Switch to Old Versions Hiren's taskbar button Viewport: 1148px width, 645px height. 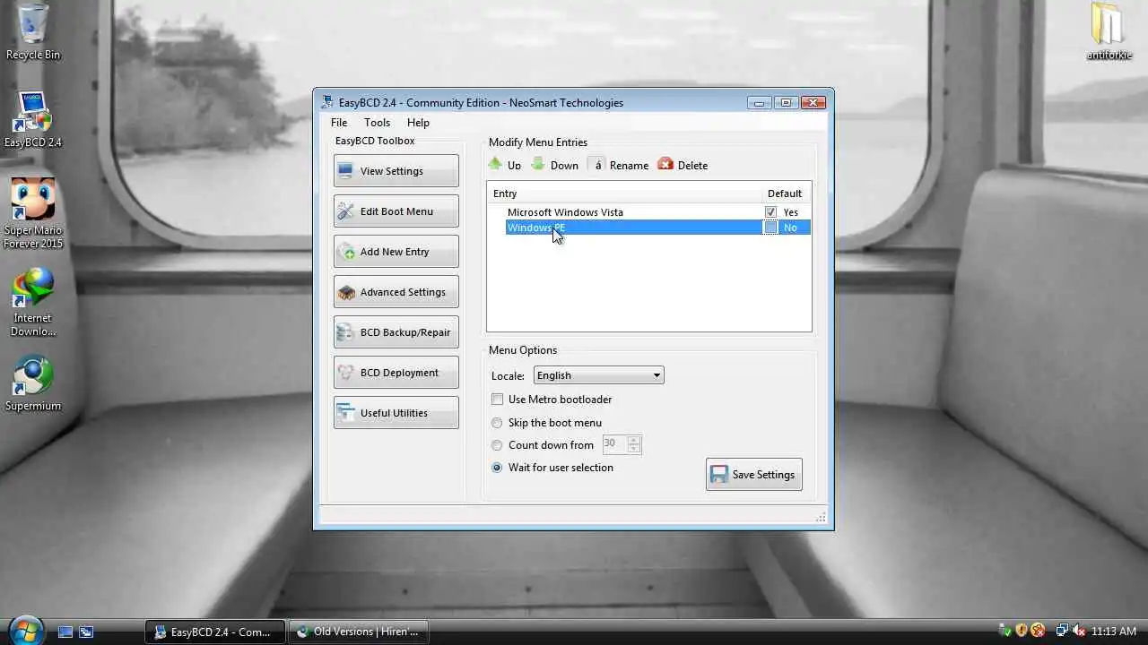[x=359, y=632]
